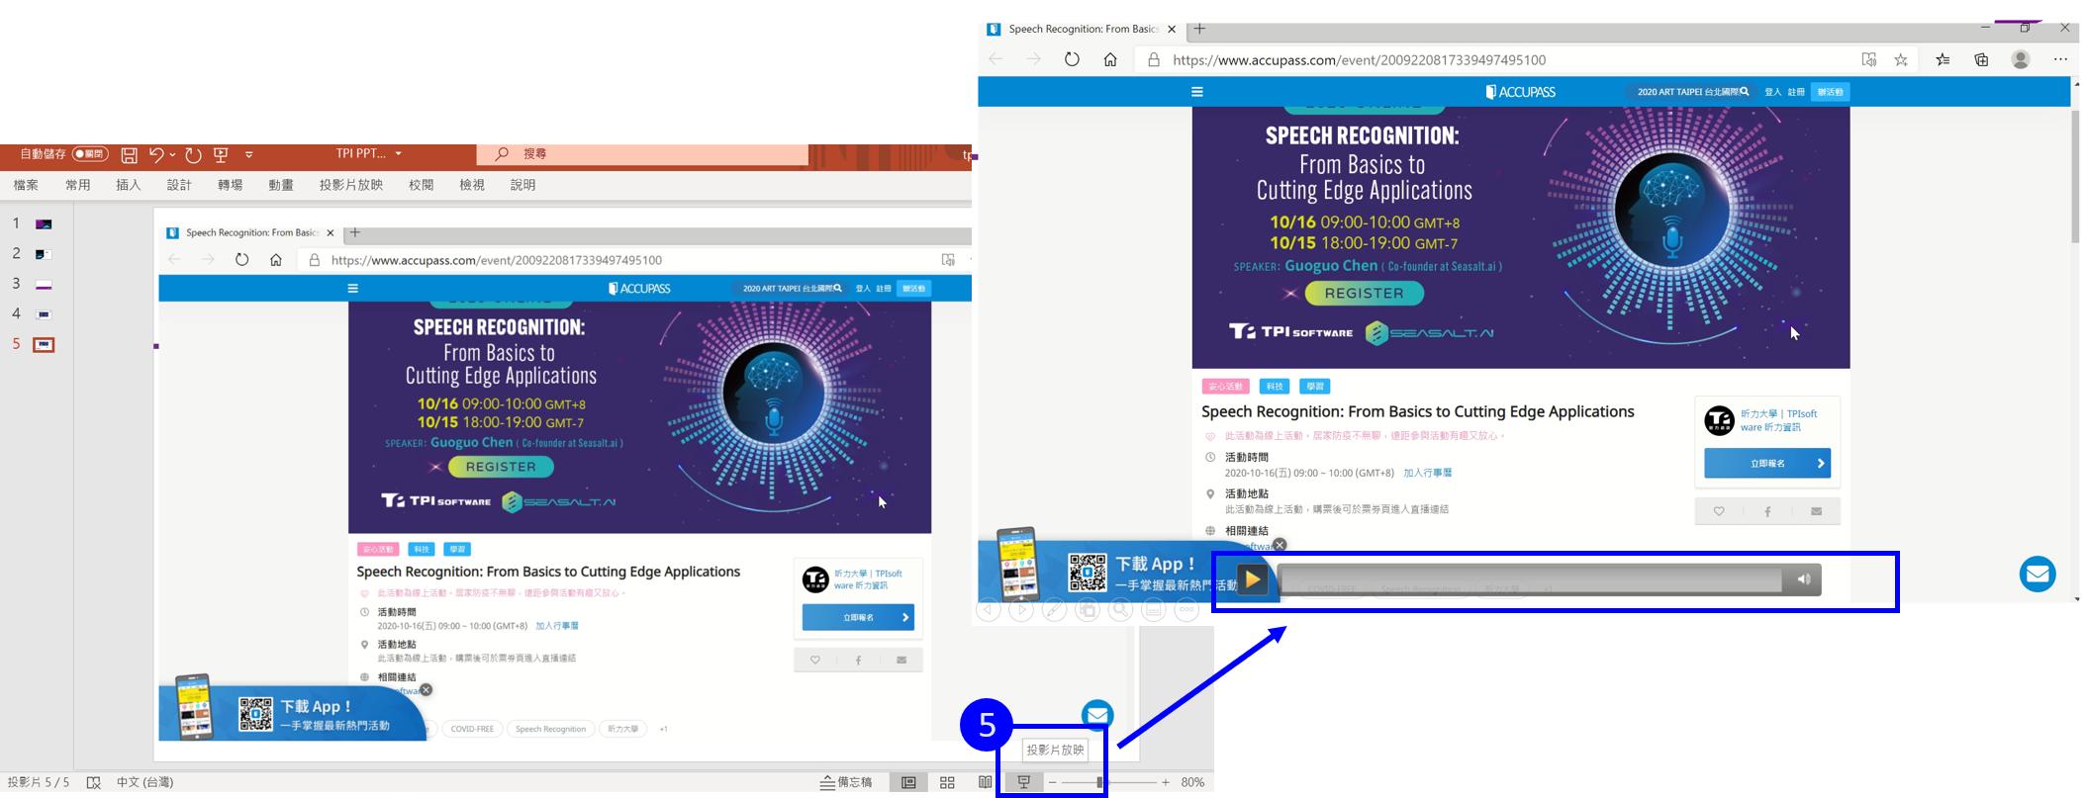Select slide 3 thumbnail in the slide panel
Viewport: 2088px width, 798px height.
(x=44, y=285)
